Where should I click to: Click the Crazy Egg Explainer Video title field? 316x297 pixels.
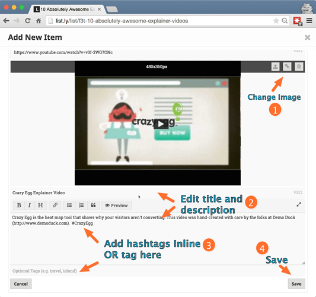coord(158,192)
